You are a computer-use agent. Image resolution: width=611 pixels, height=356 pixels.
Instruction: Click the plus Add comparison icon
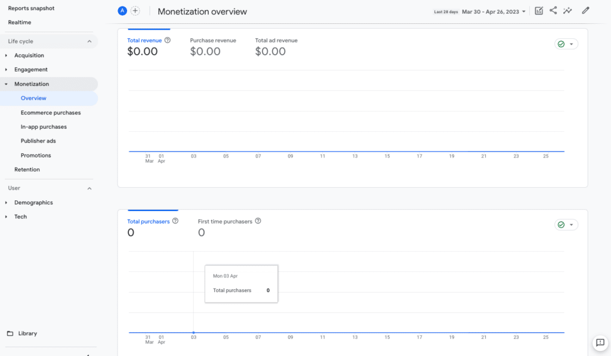pyautogui.click(x=135, y=11)
